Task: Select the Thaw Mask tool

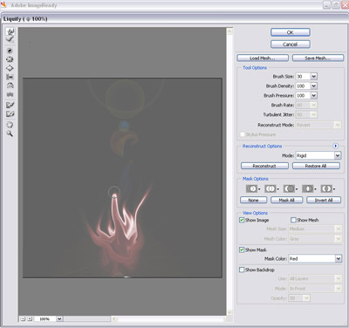Action: coord(10,113)
